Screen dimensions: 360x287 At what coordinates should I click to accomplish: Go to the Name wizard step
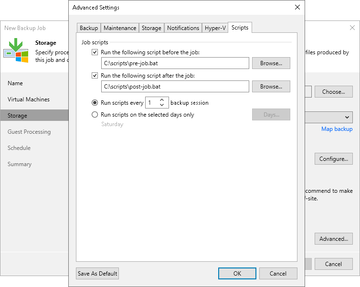(15, 83)
